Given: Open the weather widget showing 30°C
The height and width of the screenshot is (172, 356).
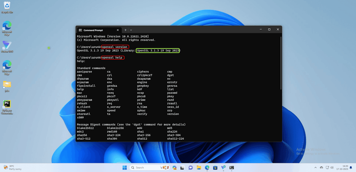Looking at the screenshot, I should tap(13, 168).
